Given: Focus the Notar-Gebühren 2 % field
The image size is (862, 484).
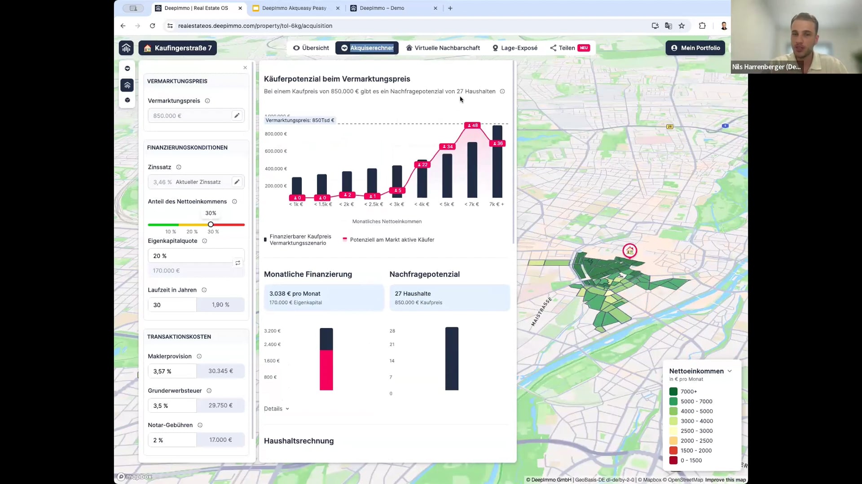Looking at the screenshot, I should (x=172, y=441).
